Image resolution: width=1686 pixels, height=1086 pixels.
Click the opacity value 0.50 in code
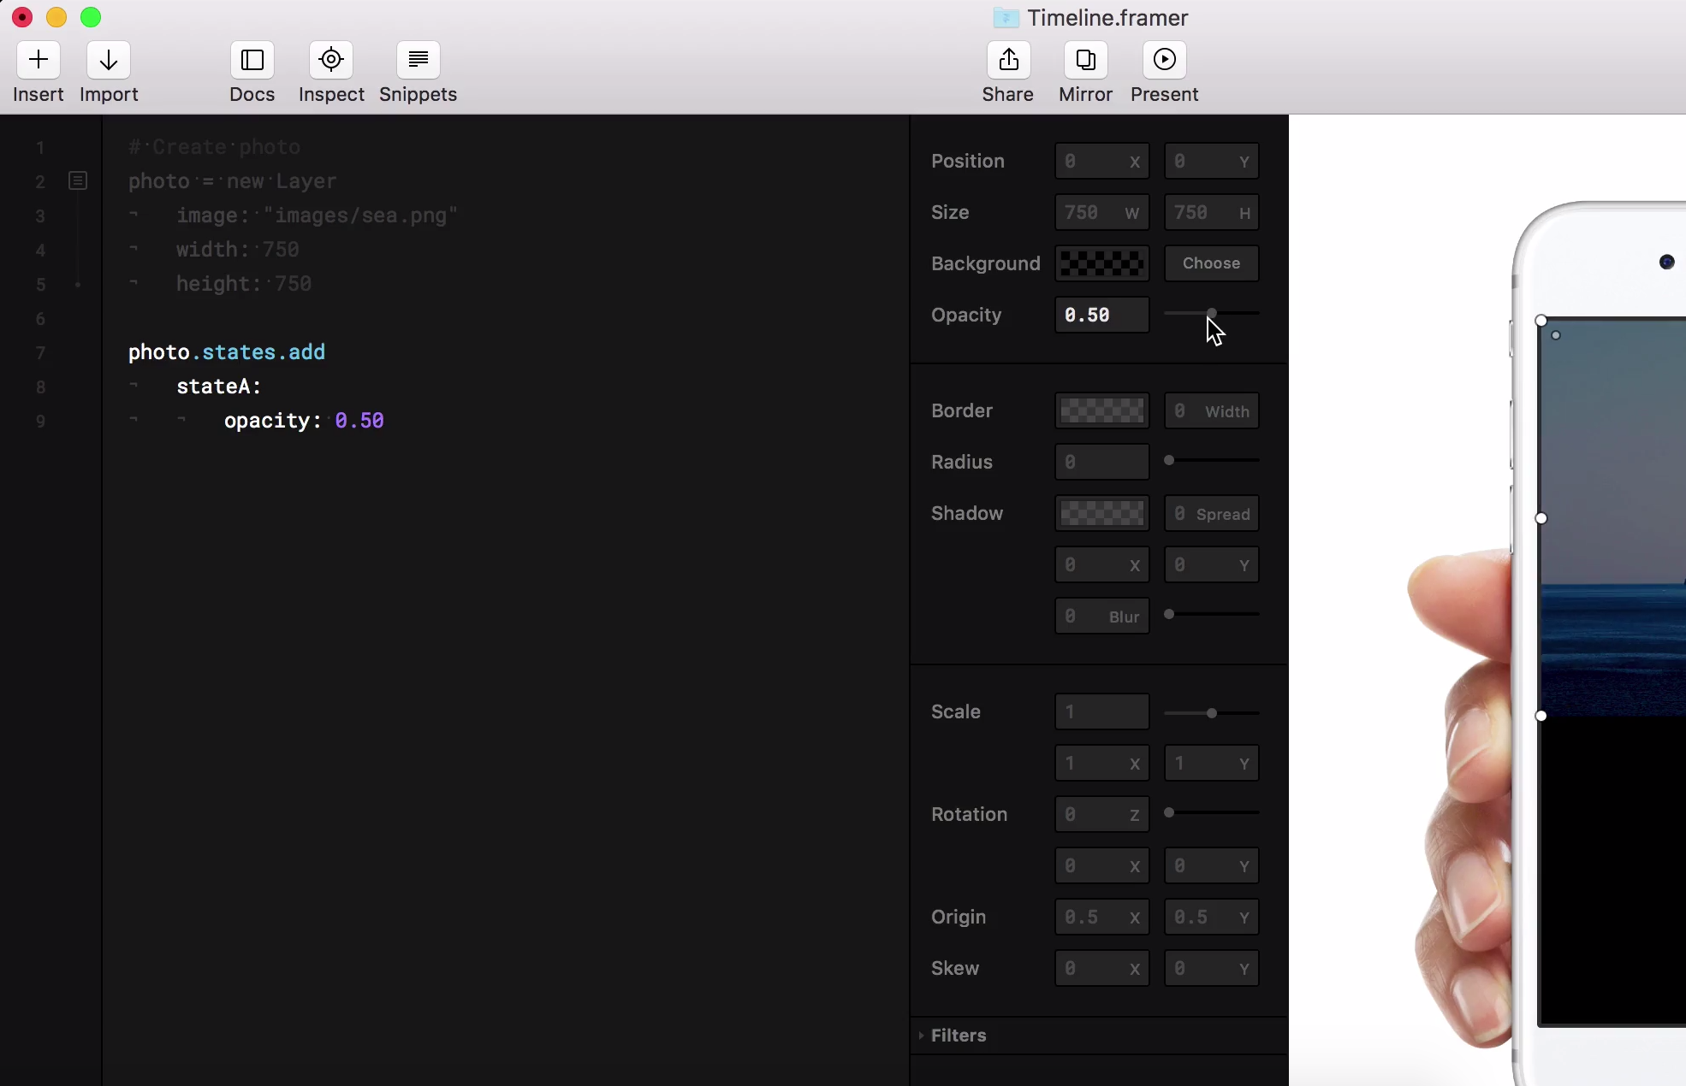tap(359, 421)
